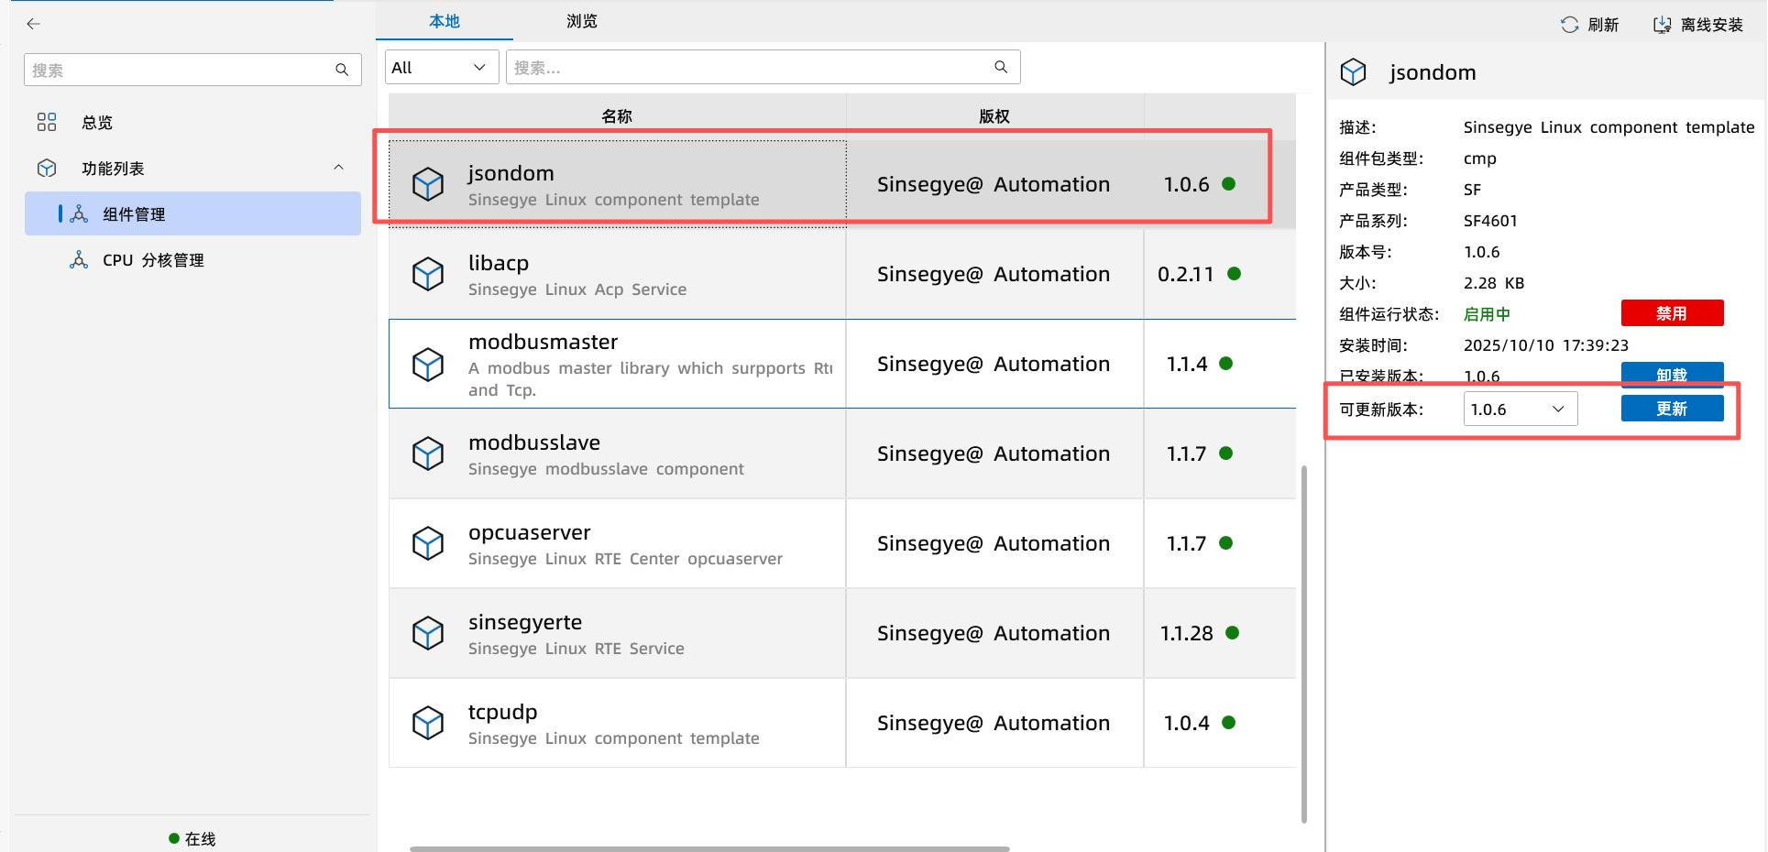Image resolution: width=1768 pixels, height=852 pixels.
Task: Click the vertical scrollbar of the component list
Action: tap(1303, 641)
